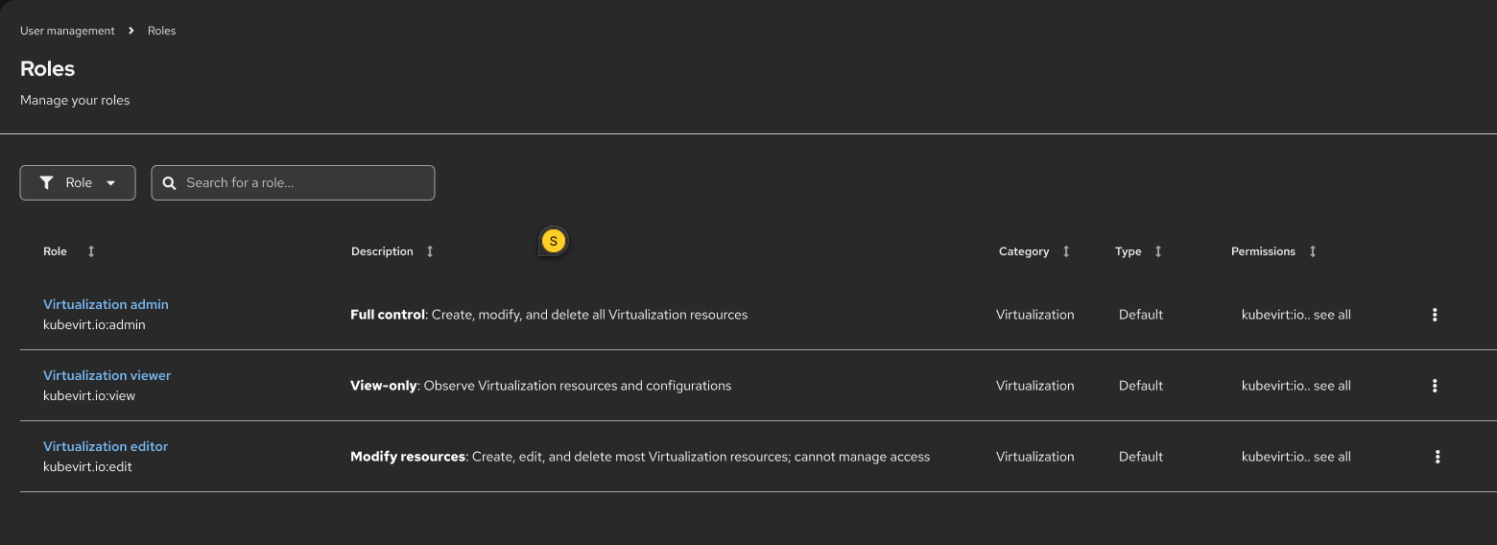Open the Virtualization viewer role link

tap(107, 375)
